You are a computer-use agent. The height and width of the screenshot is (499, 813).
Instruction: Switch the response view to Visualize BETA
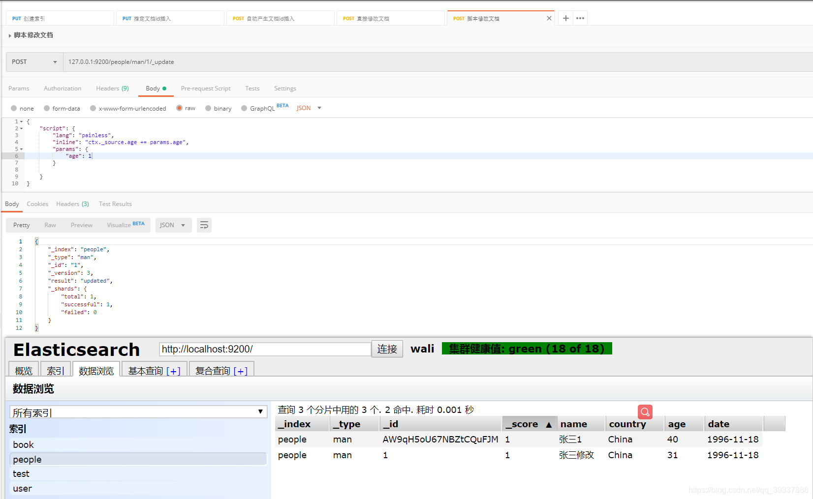tap(125, 225)
